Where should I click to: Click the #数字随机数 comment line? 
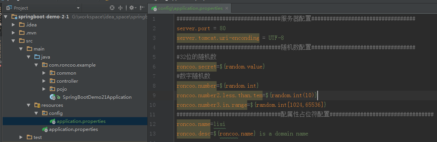pos(193,76)
